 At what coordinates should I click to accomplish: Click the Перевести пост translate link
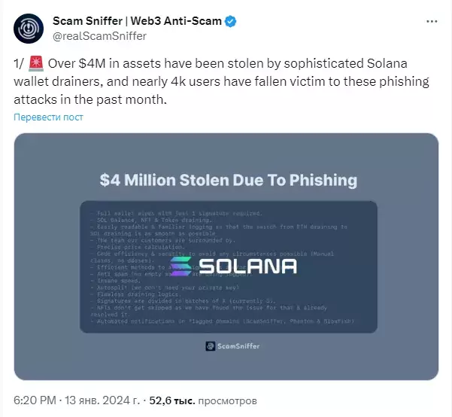pos(47,117)
